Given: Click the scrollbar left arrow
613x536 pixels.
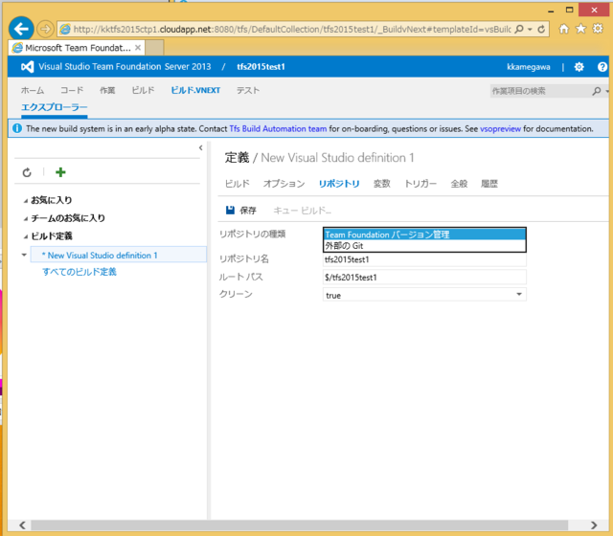Looking at the screenshot, I should coord(22,525).
